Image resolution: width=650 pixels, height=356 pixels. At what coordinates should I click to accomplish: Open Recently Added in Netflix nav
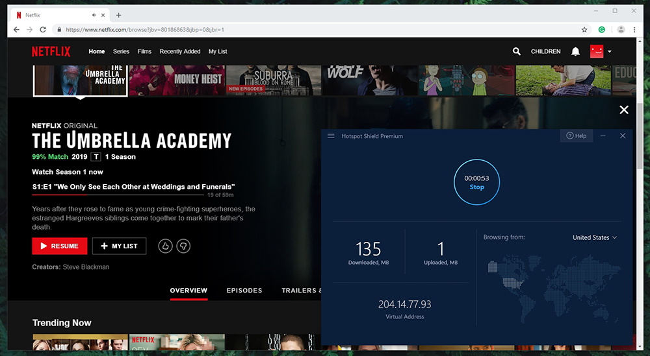pos(180,51)
